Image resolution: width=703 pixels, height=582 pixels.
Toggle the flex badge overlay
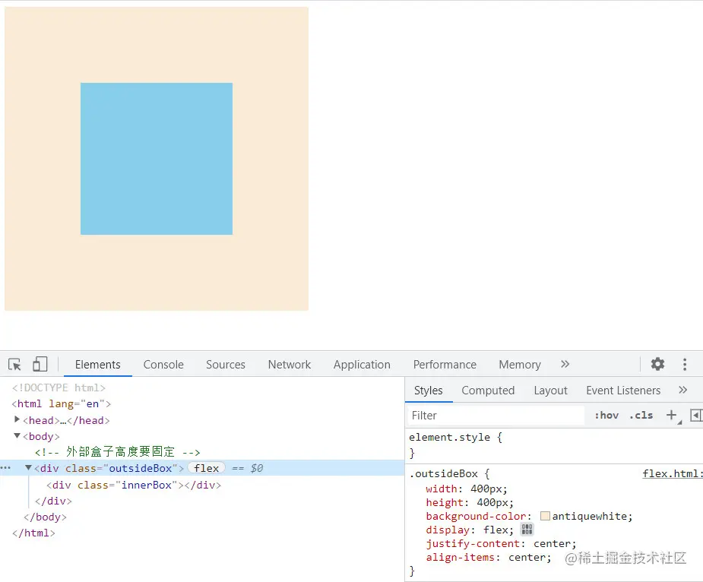[x=206, y=468]
